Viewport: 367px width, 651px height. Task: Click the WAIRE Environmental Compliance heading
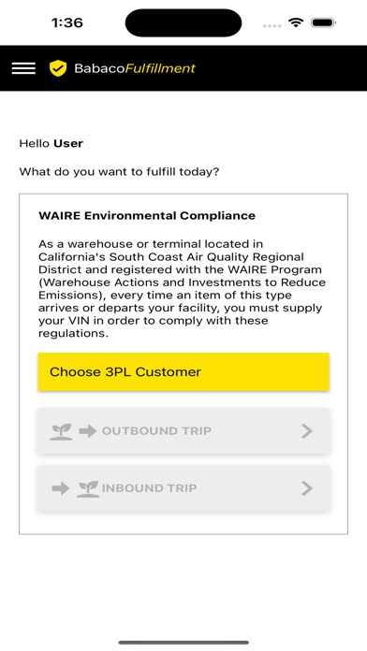click(147, 216)
